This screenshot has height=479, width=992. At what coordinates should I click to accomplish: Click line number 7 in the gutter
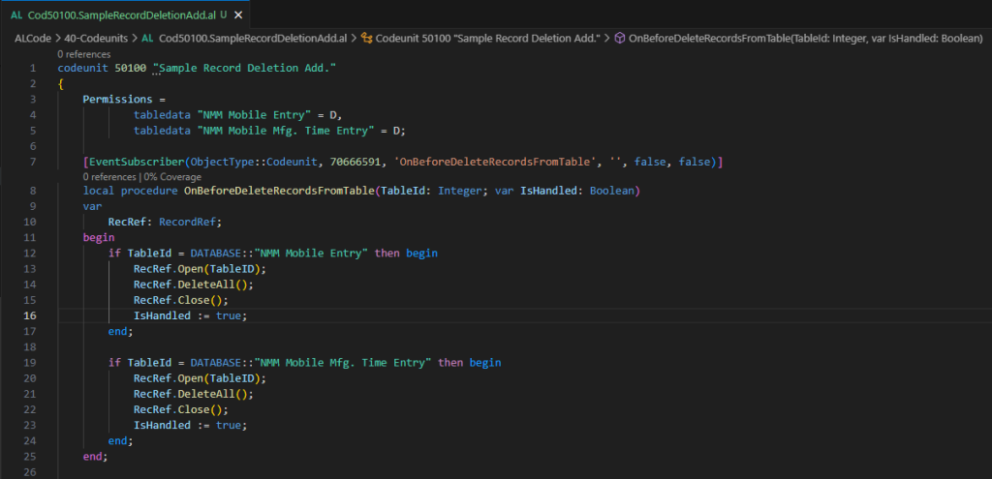click(x=34, y=162)
